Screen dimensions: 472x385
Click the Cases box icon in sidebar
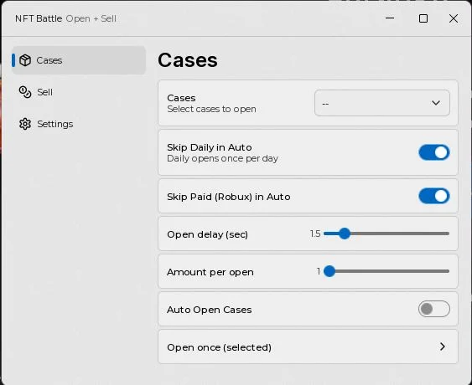point(25,60)
